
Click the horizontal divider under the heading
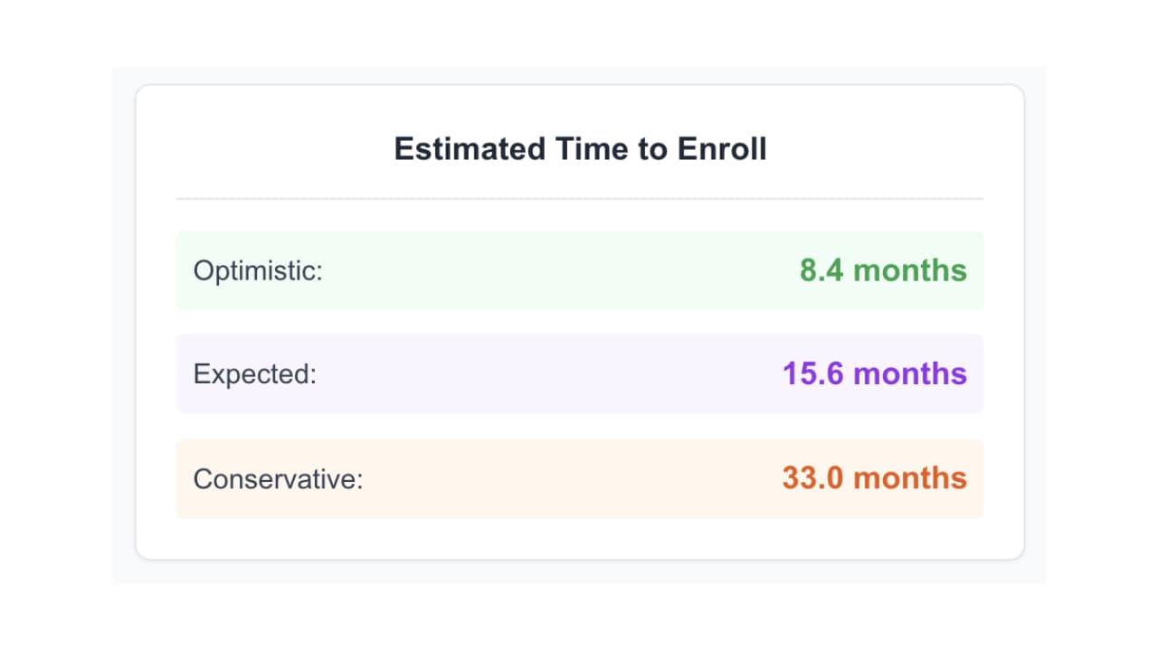click(580, 198)
